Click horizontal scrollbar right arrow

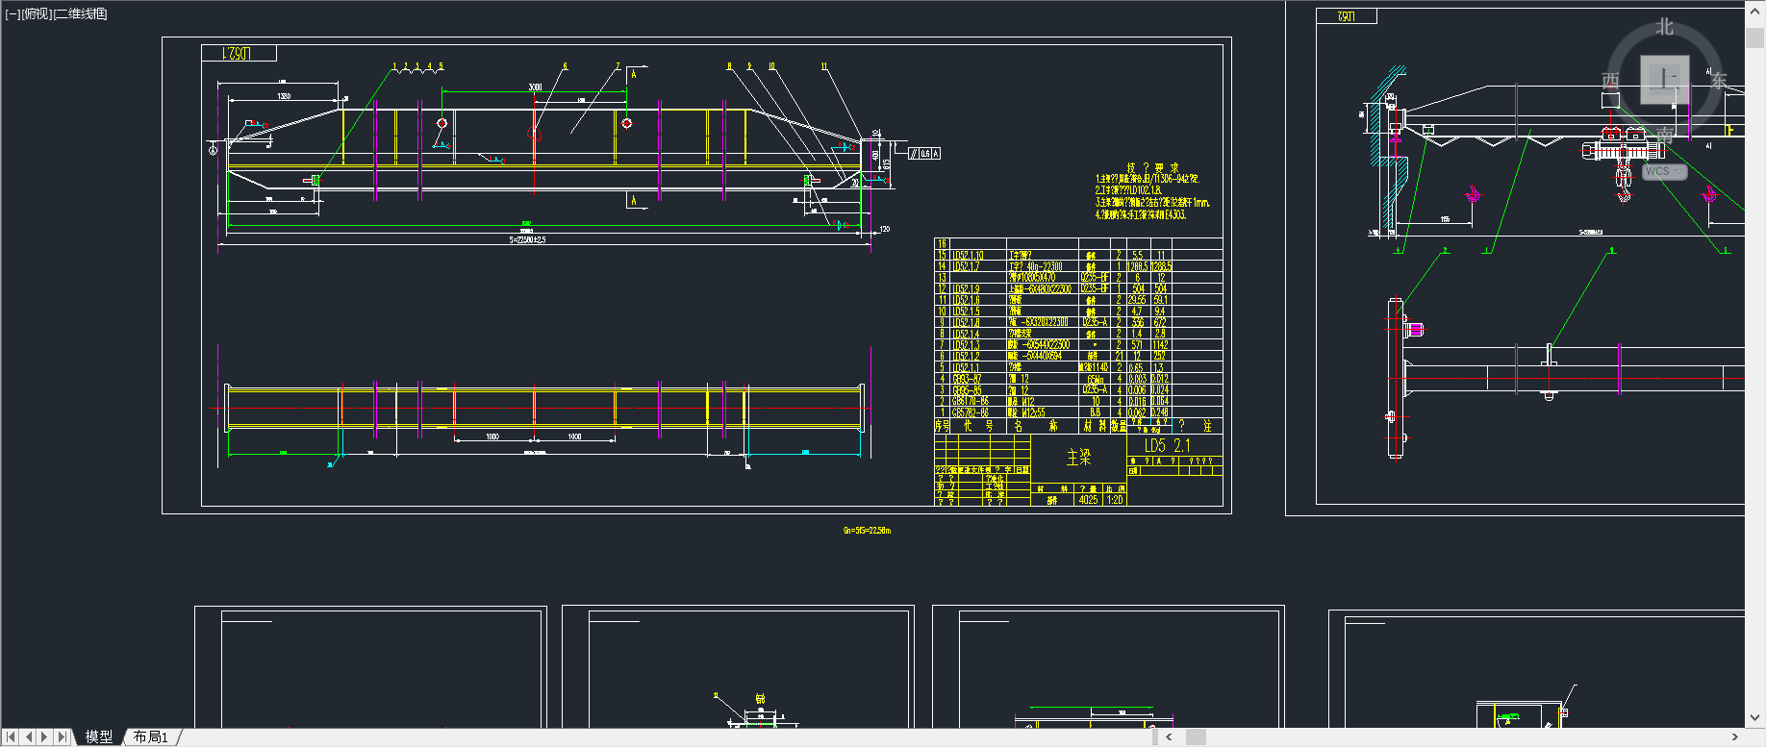[x=1734, y=737]
